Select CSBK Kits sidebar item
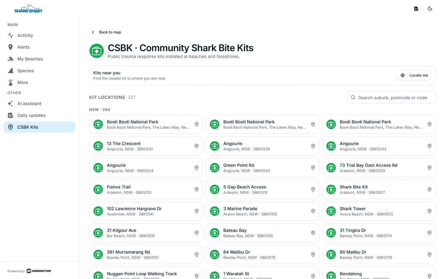This screenshot has width=446, height=279. [x=40, y=127]
